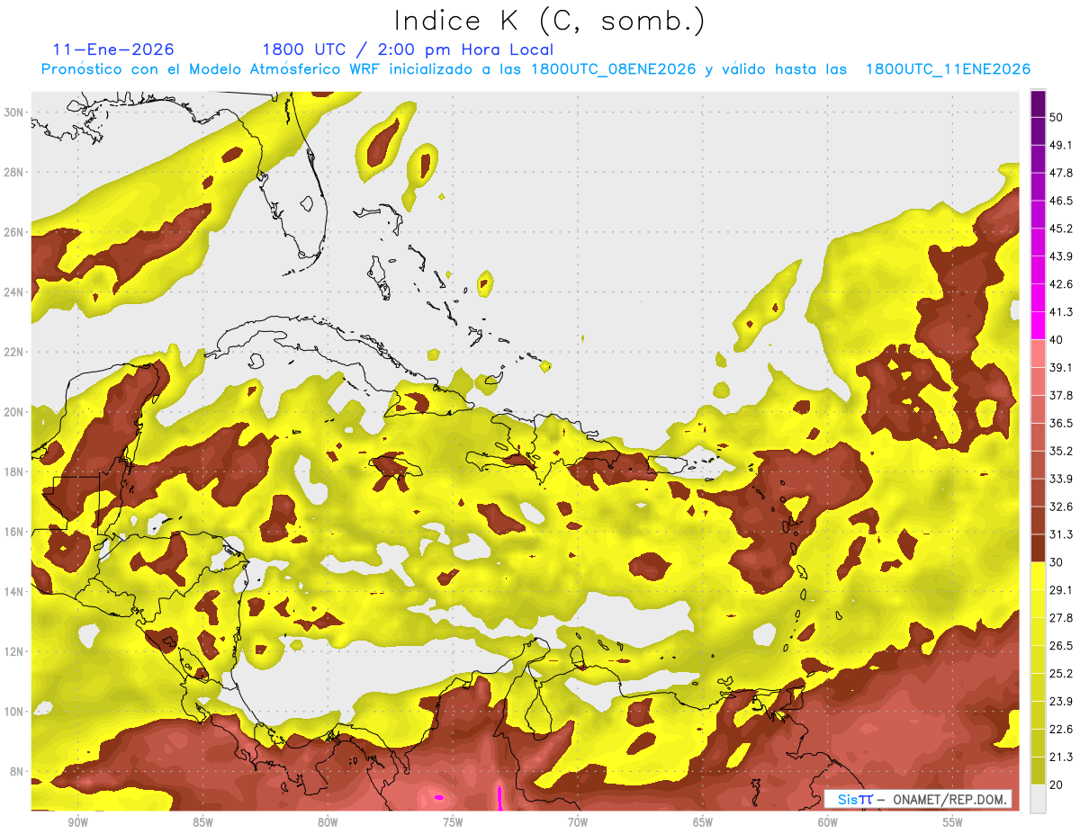
Task: Click the 65W longitude label
Action: [703, 822]
